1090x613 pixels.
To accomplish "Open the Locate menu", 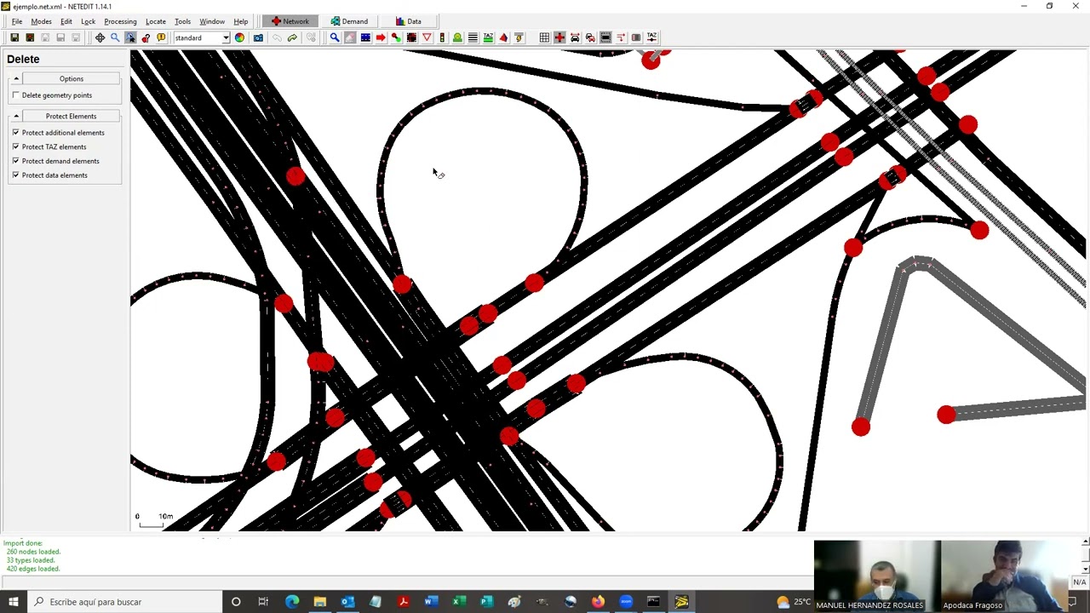I will click(155, 21).
